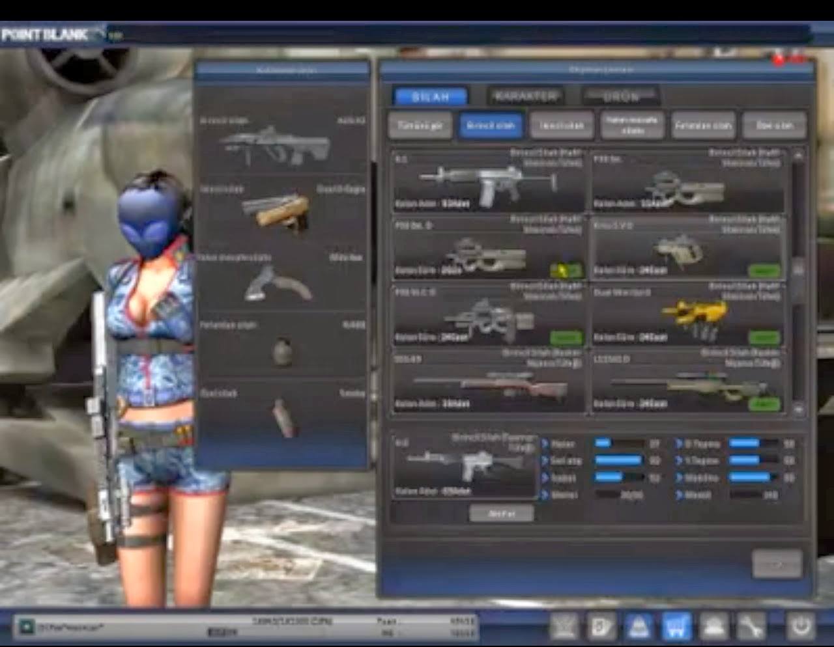The width and height of the screenshot is (834, 647).
Task: Select the gold dual submachine gun card
Action: coord(688,315)
